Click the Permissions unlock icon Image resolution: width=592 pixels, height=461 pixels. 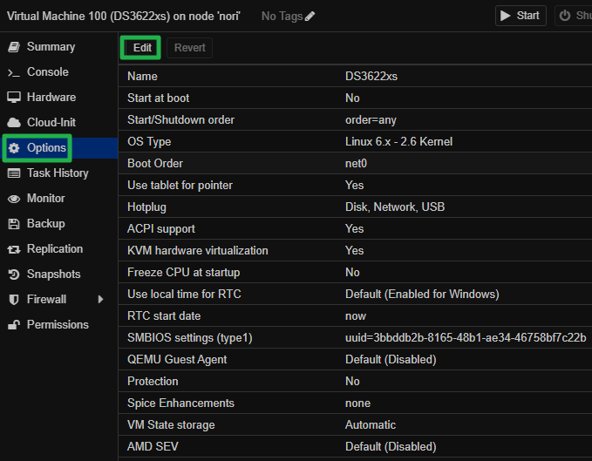coord(13,325)
